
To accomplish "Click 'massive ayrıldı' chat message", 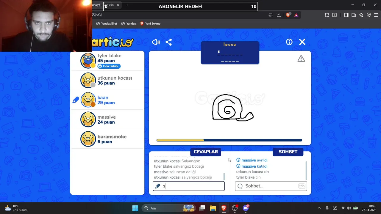I will click(x=252, y=160).
